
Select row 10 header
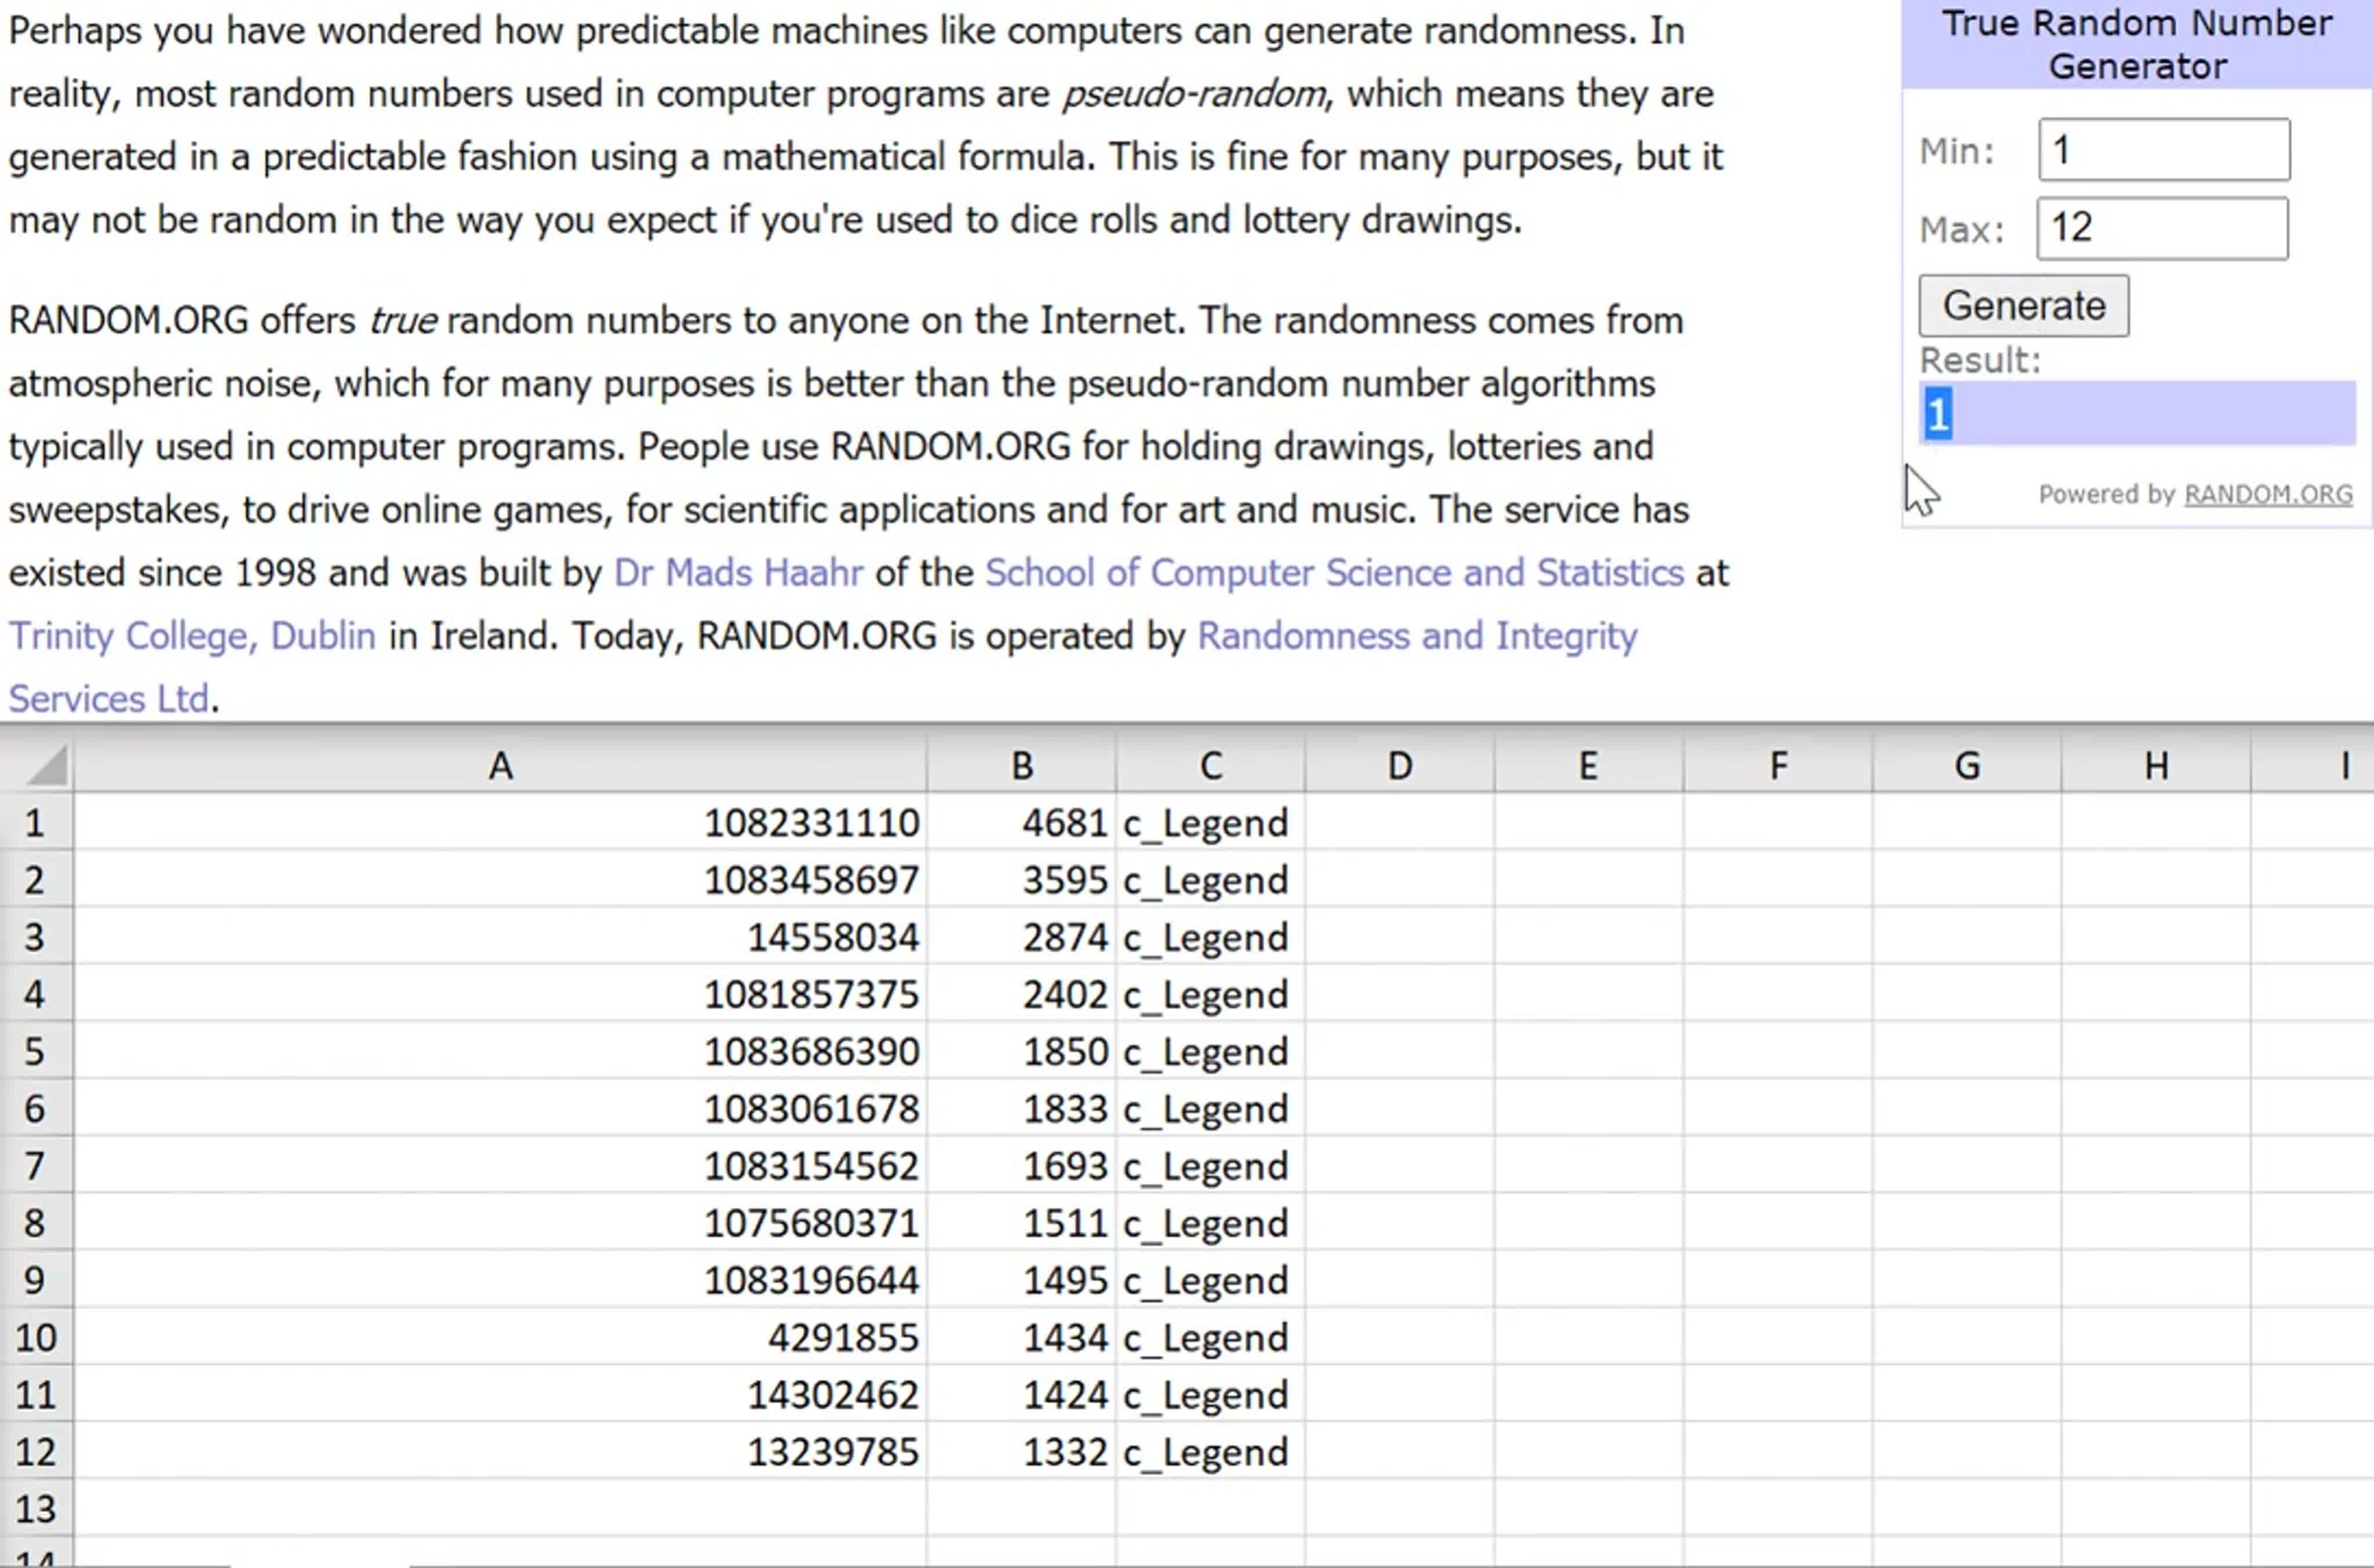pos(36,1336)
